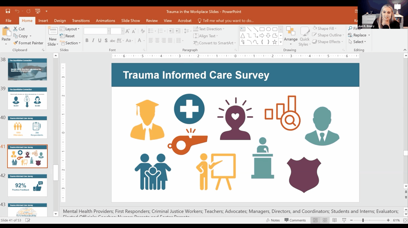Screen dimensions: 408x228
Task: Click the Cut button
Action: pos(19,29)
